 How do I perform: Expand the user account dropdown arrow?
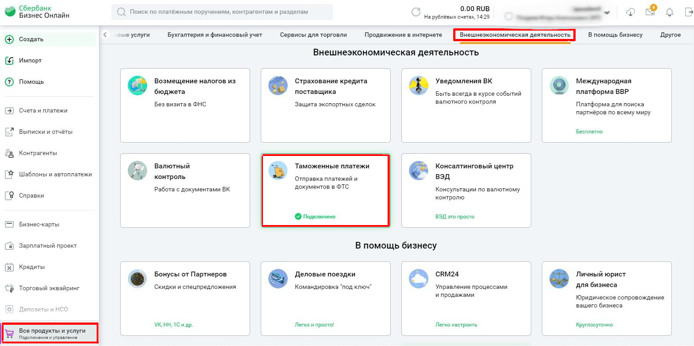tap(607, 13)
